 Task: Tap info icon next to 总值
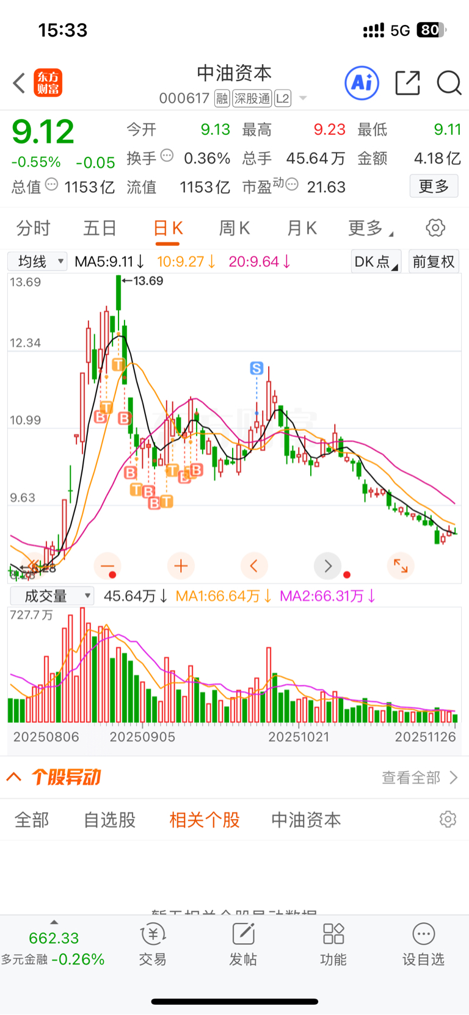pos(52,184)
